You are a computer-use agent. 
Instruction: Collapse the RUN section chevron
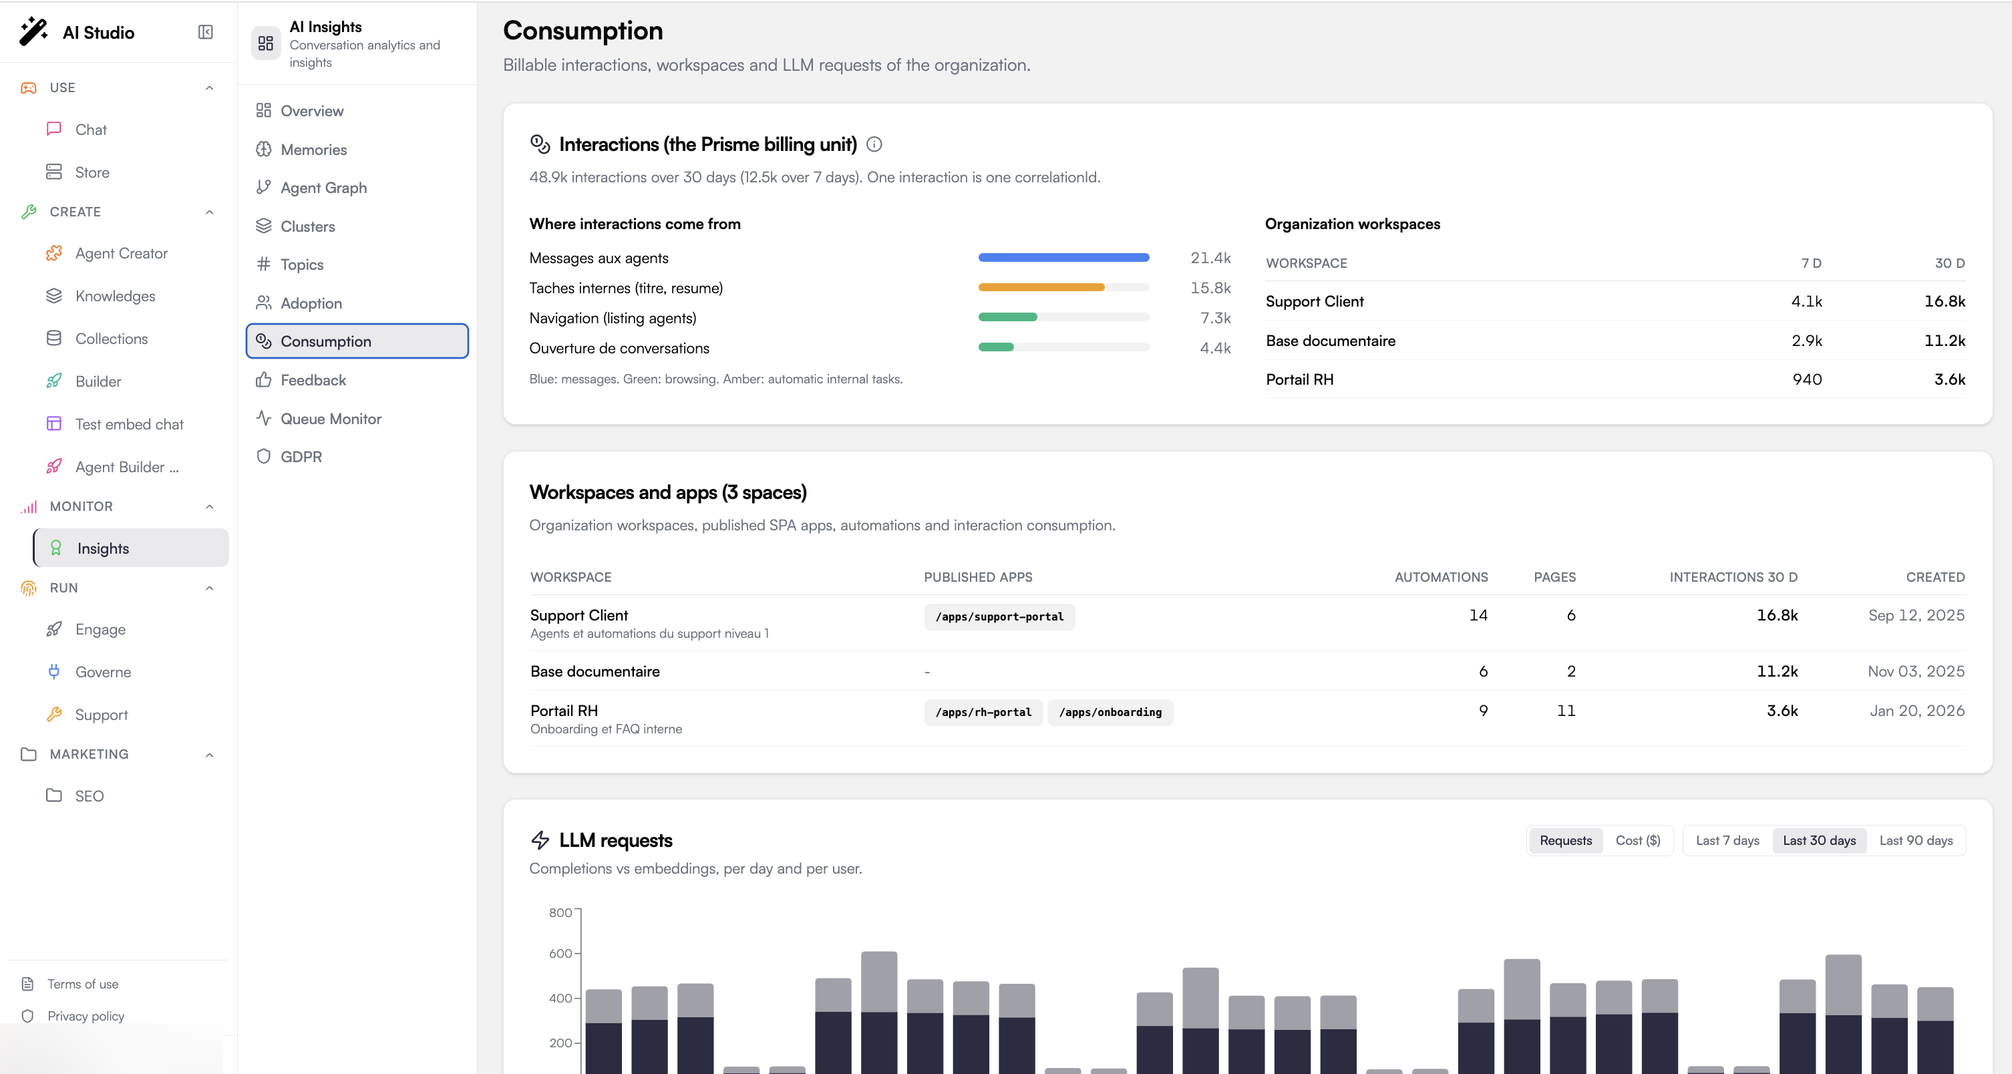(x=209, y=588)
